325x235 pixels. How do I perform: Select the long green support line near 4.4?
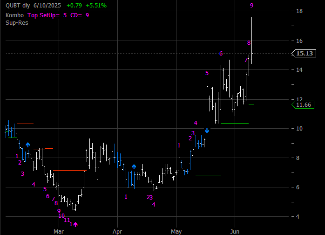click(x=141, y=211)
